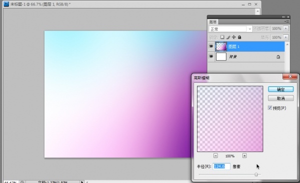Maximize the document window
The height and width of the screenshot is (183, 300).
click(249, 4)
